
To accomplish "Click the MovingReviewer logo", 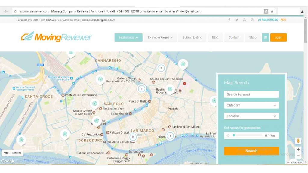I will pos(56,37).
